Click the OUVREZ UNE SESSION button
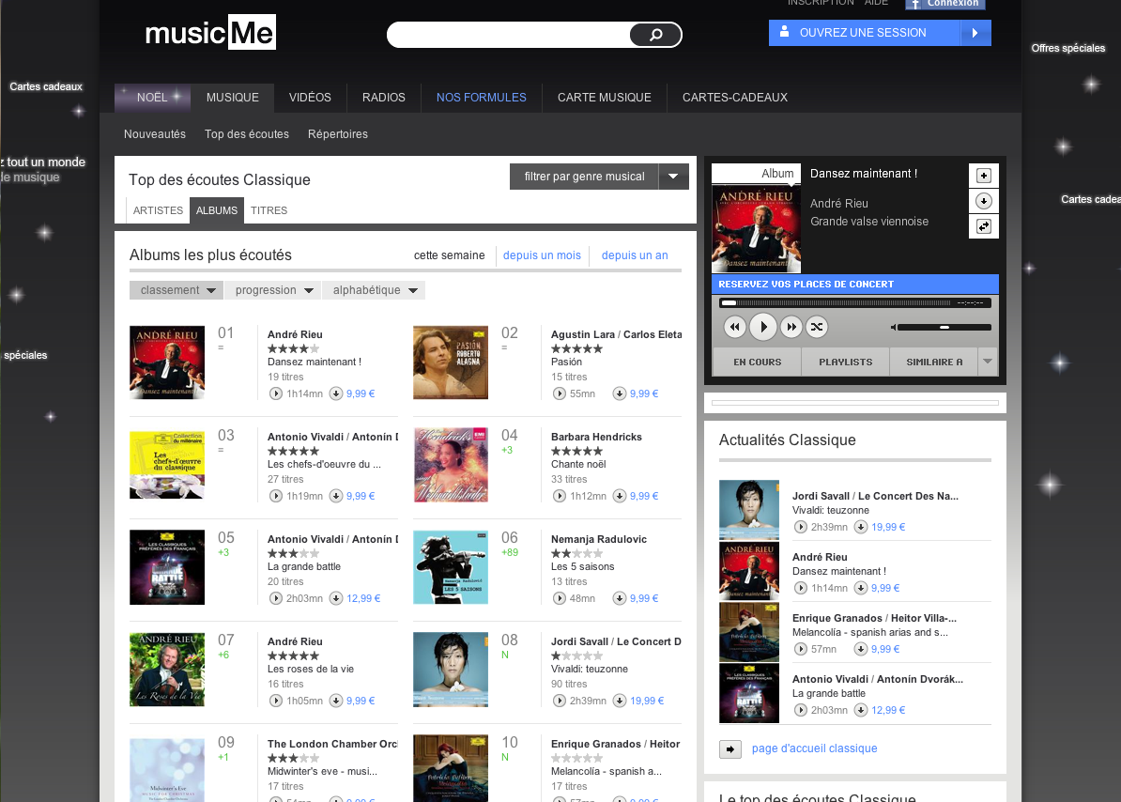Viewport: 1121px width, 802px height. click(x=880, y=33)
